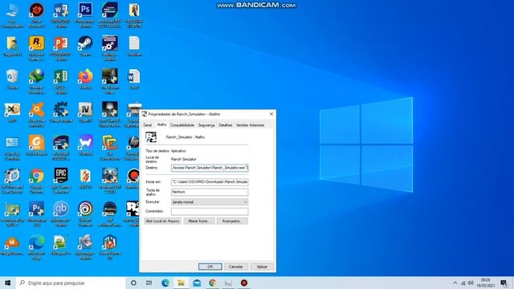Switch to the Atalho tab

pos(161,125)
